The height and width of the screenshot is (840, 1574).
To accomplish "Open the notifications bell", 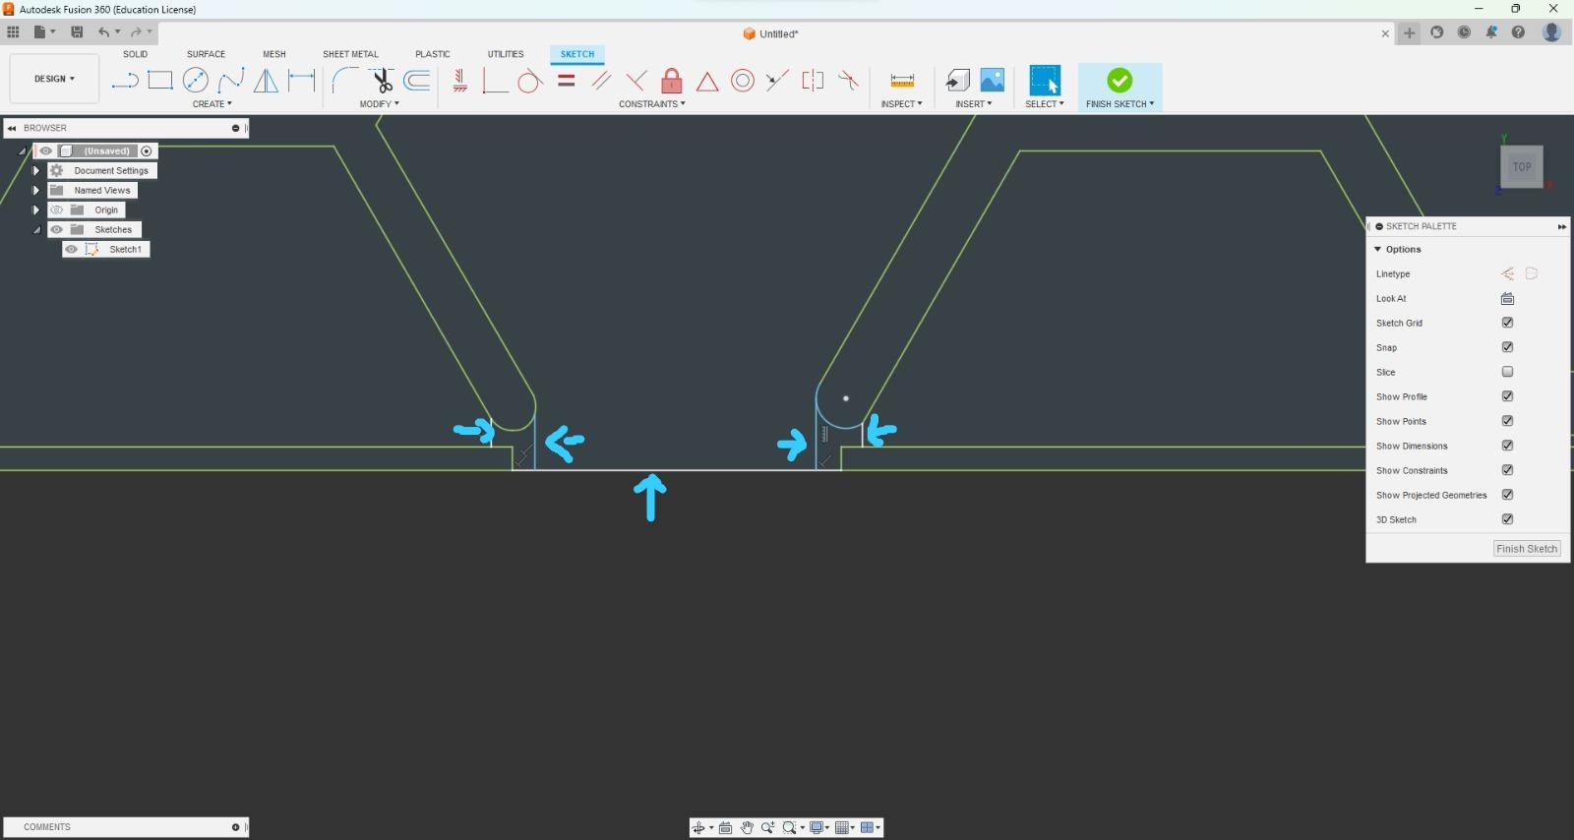I will tap(1491, 32).
